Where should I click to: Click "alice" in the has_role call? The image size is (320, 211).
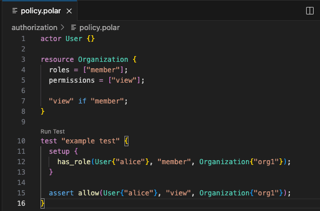[x=130, y=162]
